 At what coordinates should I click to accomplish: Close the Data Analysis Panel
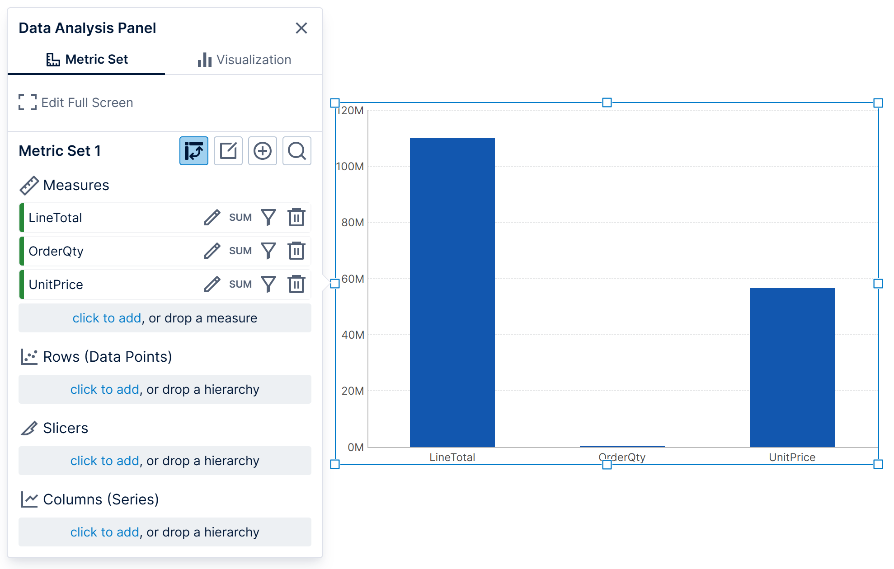pos(301,28)
